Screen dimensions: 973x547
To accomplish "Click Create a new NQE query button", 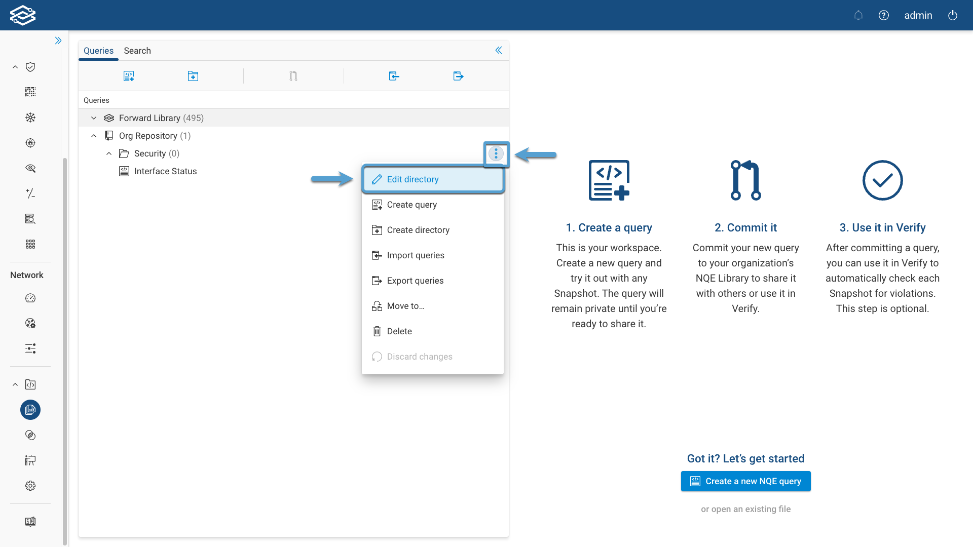I will coord(745,481).
